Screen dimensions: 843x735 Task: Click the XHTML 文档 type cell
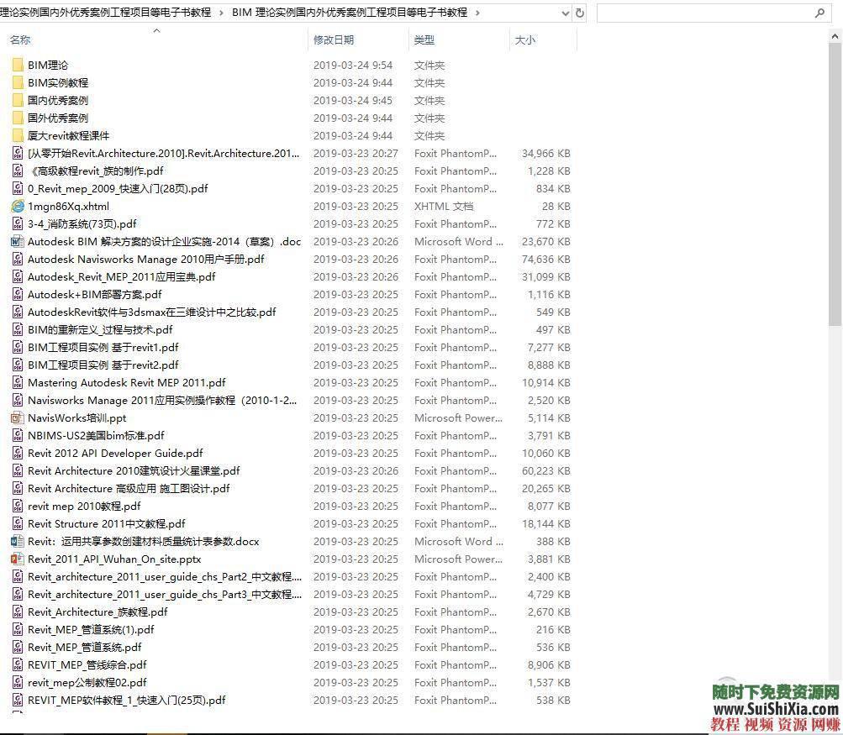pos(444,207)
